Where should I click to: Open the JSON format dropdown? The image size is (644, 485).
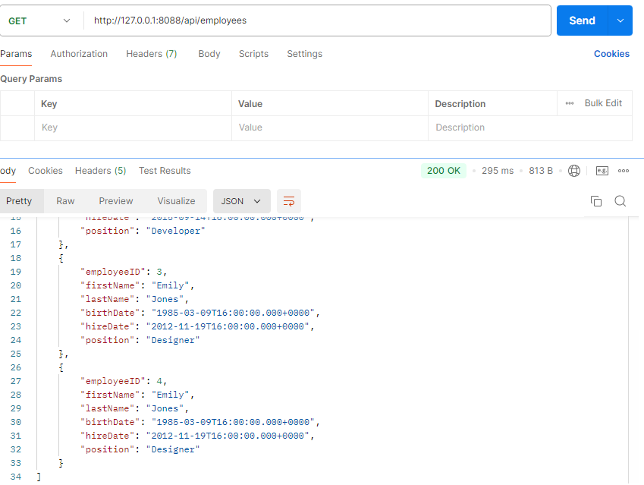coord(241,201)
